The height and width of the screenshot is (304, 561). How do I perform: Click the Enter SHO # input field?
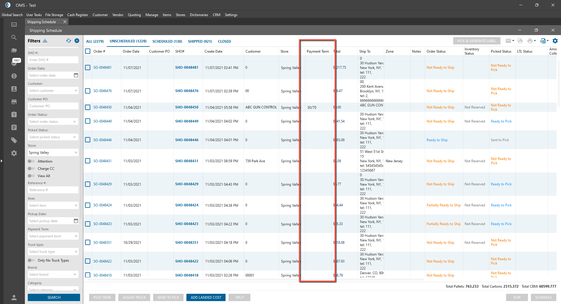click(53, 60)
